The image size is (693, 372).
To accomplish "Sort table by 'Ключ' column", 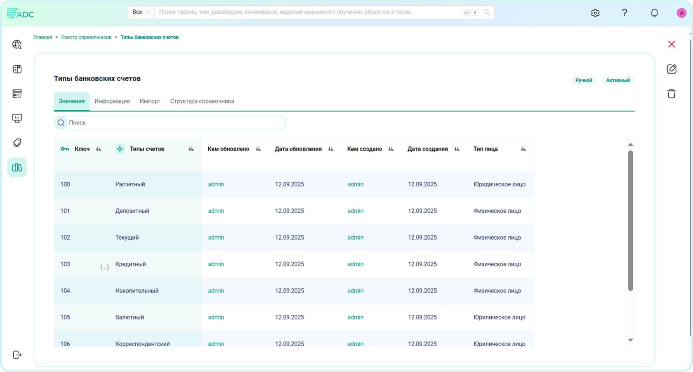I will coord(99,149).
